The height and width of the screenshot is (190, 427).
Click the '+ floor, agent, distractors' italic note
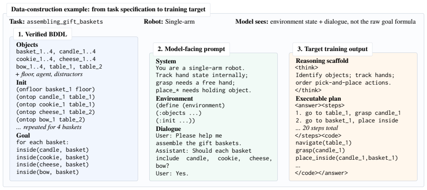tap(49, 74)
